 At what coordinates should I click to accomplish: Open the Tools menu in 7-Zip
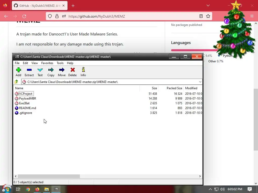60,63
